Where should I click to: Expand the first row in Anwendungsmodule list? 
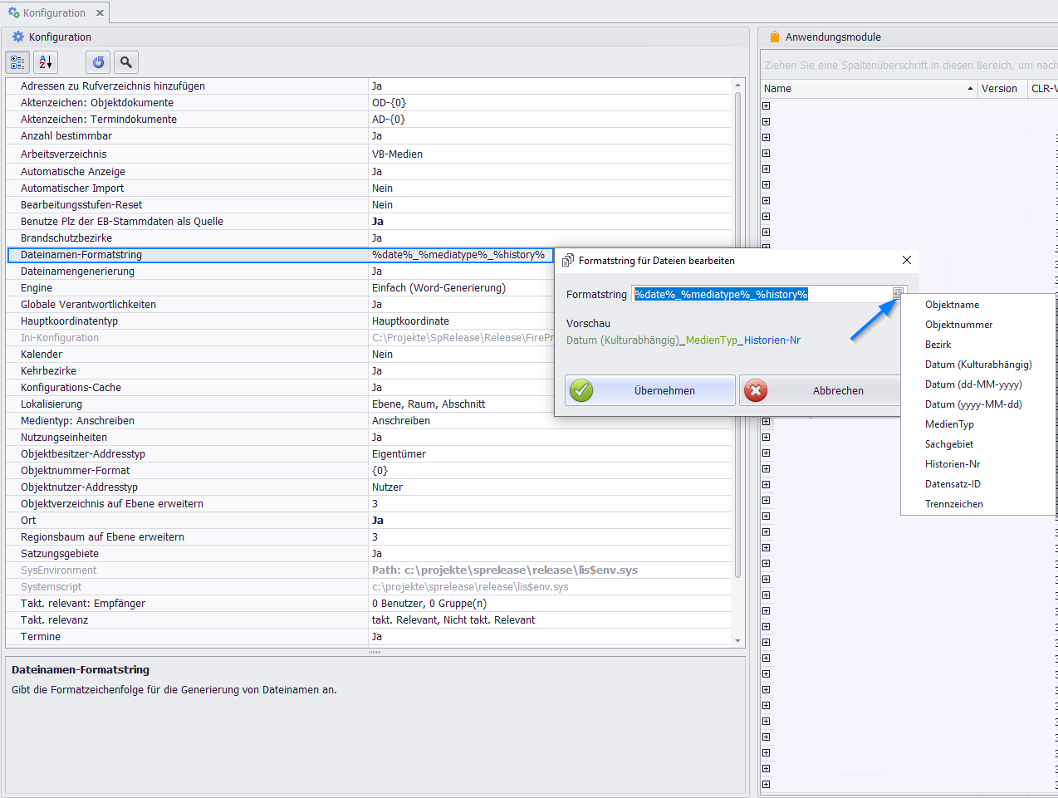pos(766,105)
